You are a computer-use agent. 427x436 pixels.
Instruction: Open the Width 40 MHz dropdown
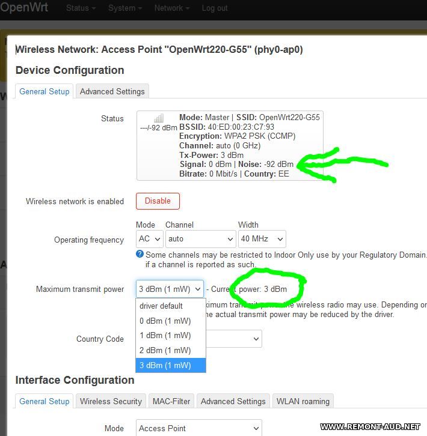click(x=262, y=239)
